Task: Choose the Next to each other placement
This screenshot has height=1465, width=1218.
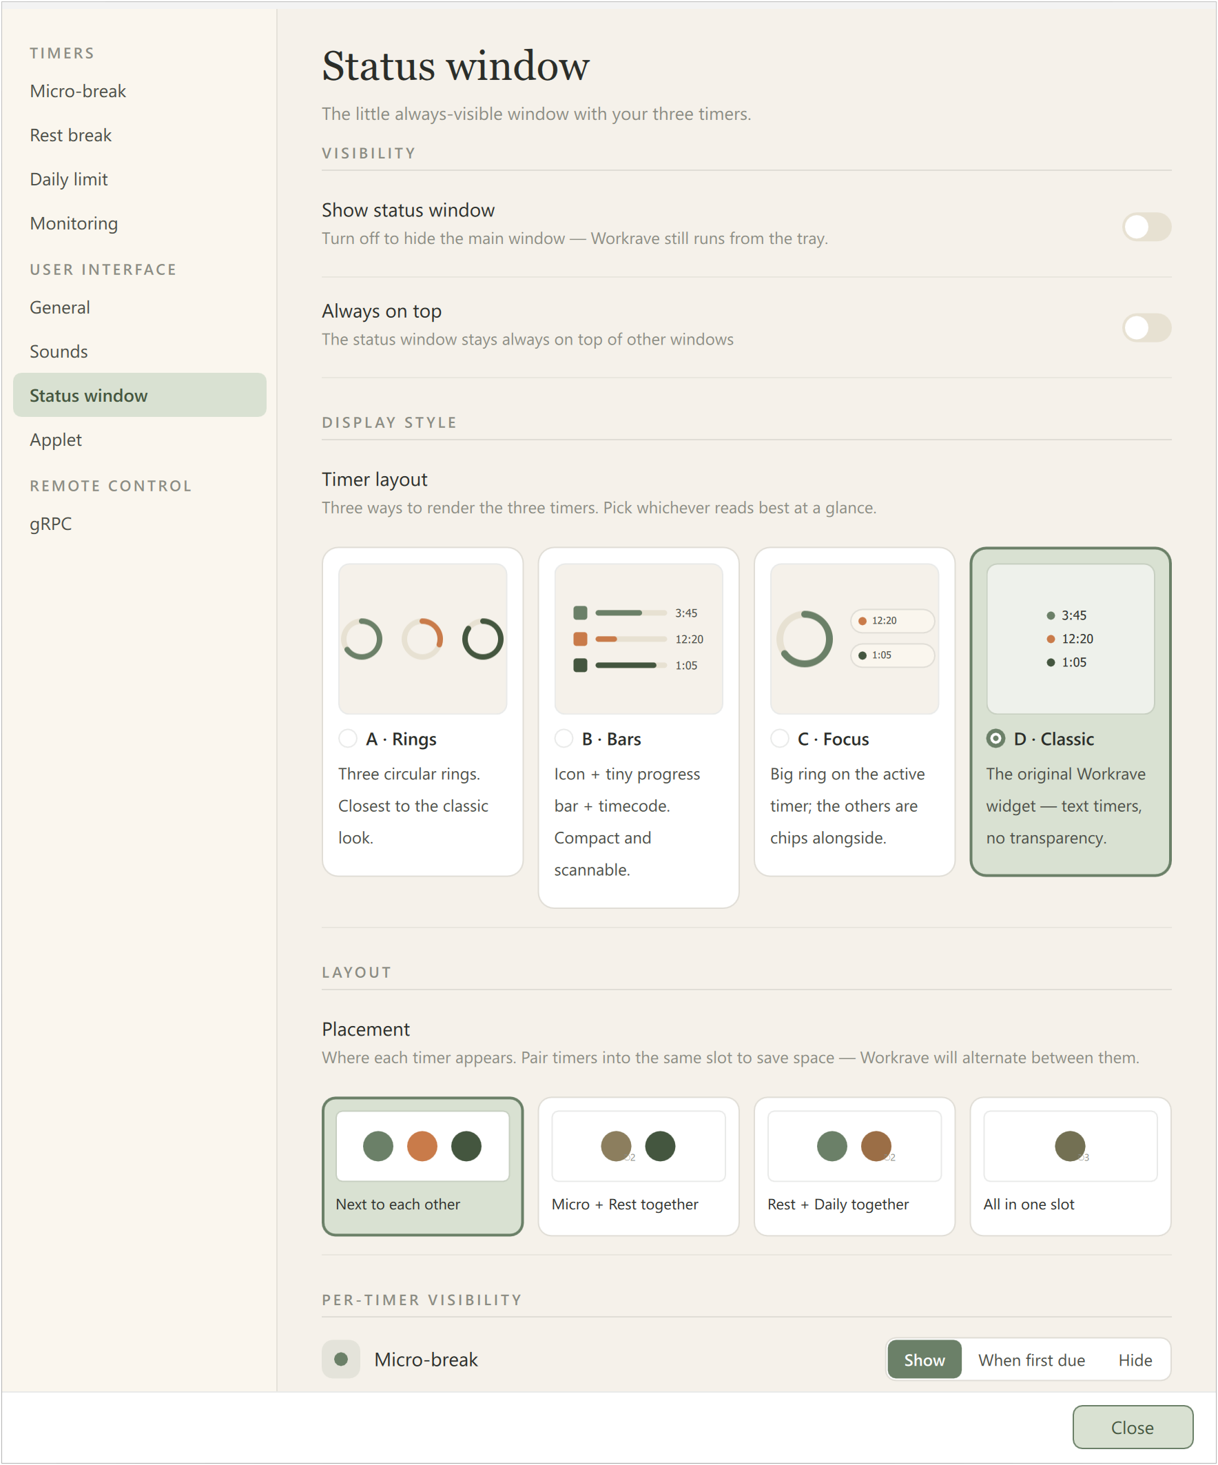Action: (x=423, y=1167)
